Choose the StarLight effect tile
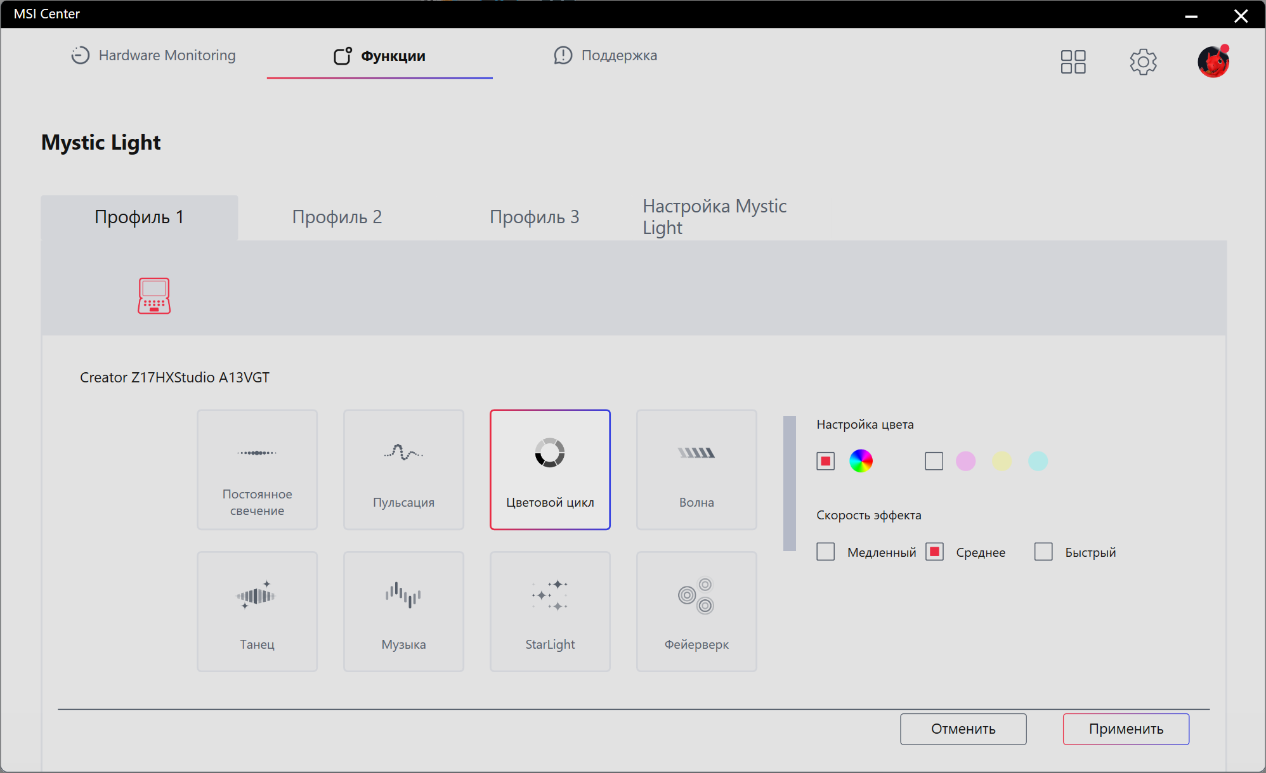The image size is (1266, 773). (550, 611)
